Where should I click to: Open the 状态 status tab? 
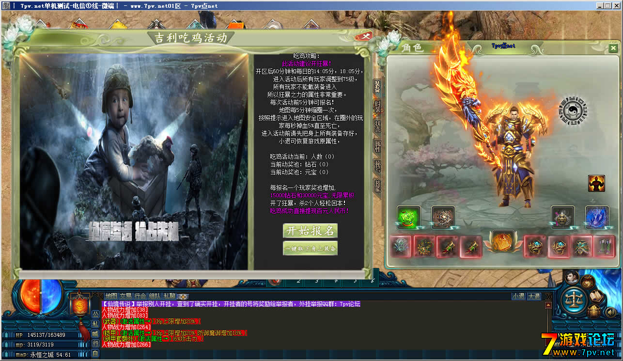coord(377,126)
